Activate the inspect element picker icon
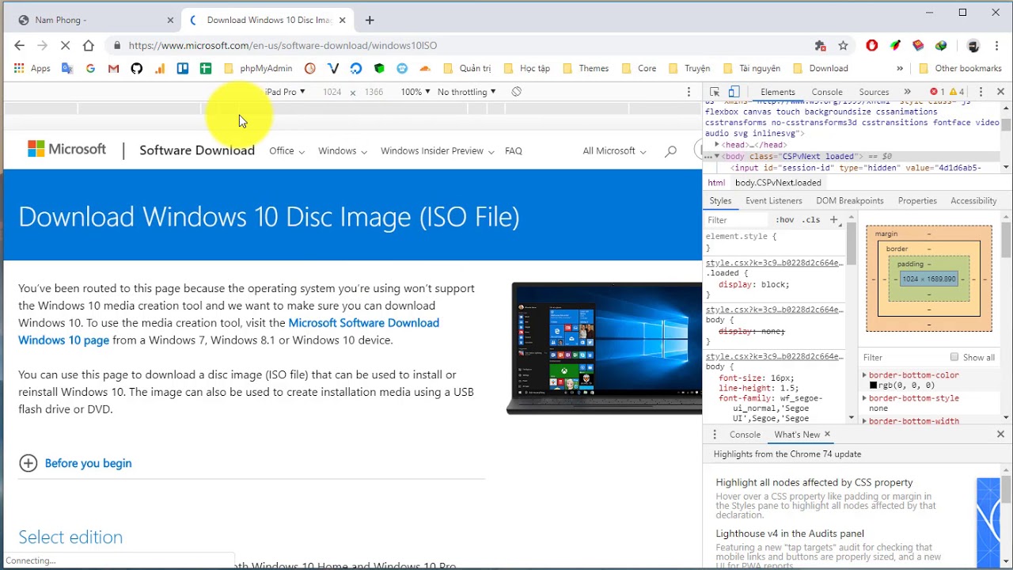Viewport: 1013px width, 570px height. click(x=715, y=92)
